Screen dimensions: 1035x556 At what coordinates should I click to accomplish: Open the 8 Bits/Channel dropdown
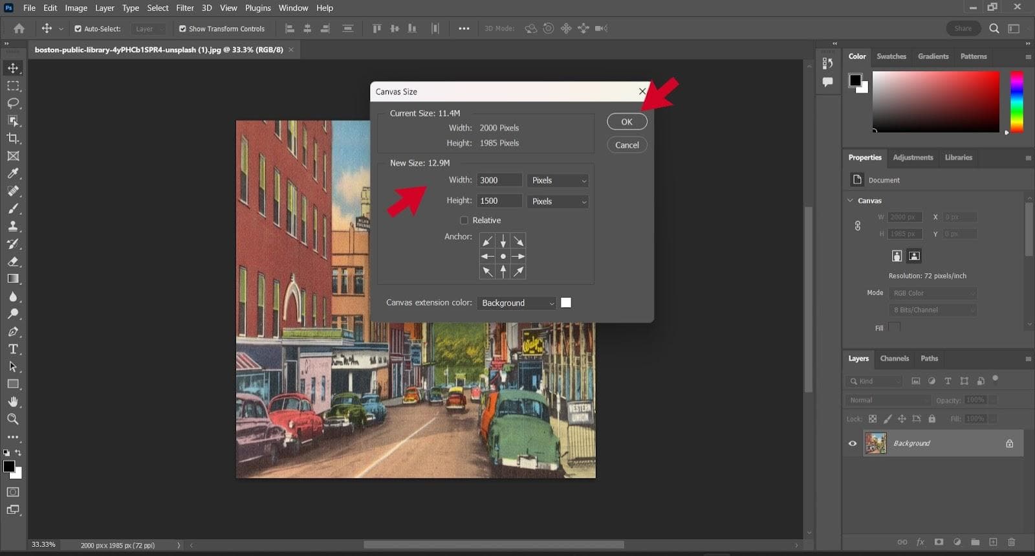click(932, 310)
